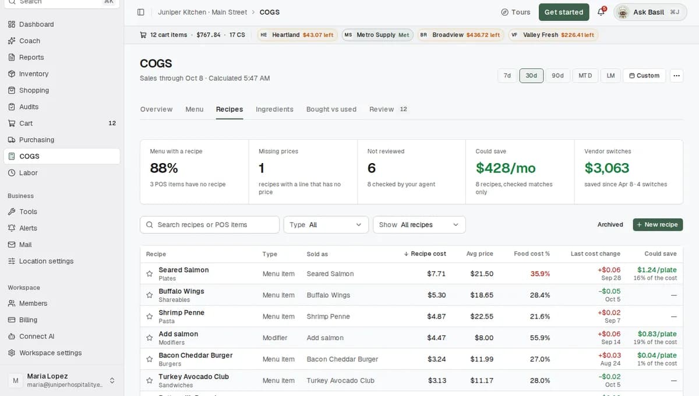
Task: Click the New recipe button
Action: [x=658, y=225]
